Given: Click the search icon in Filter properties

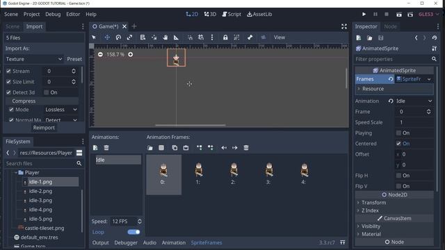Looking at the screenshot, I should pyautogui.click(x=434, y=59).
